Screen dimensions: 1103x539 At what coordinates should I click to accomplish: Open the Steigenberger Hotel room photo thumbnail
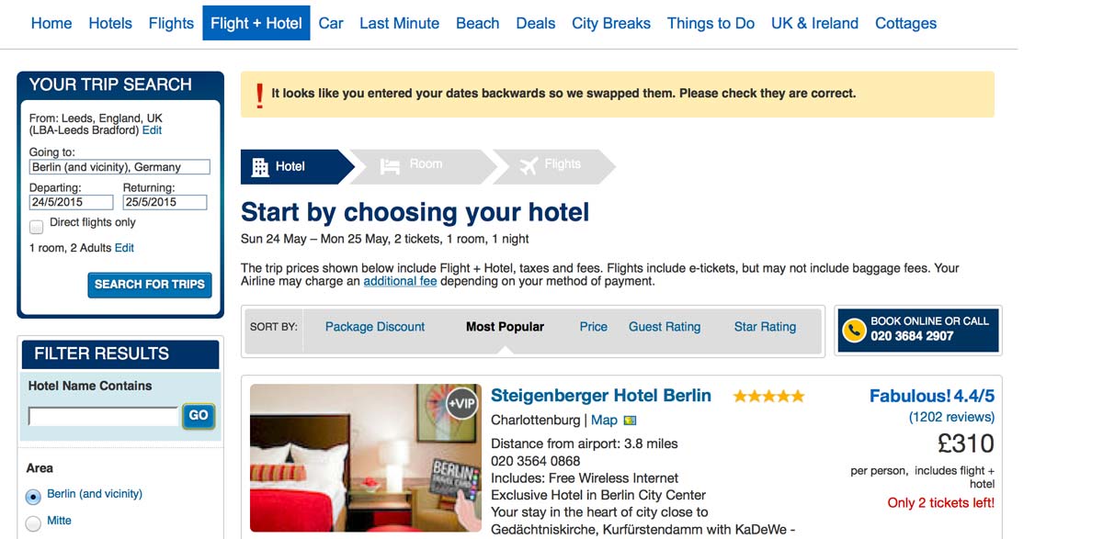pos(366,458)
